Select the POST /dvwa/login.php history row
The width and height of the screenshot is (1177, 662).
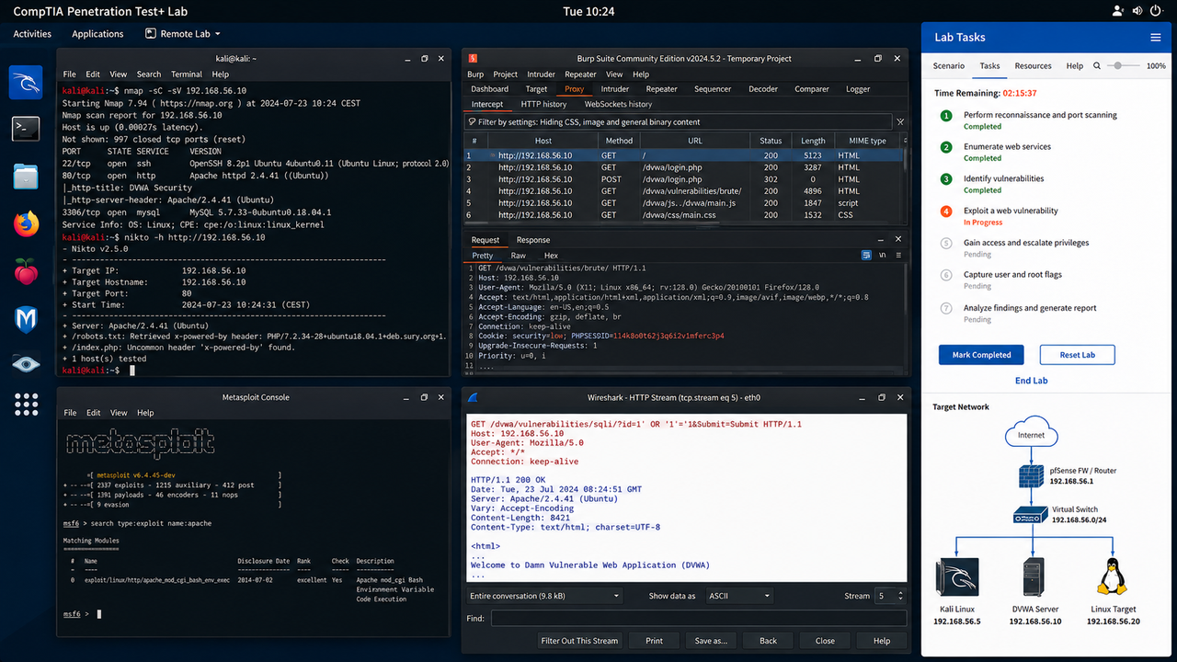pyautogui.click(x=685, y=179)
